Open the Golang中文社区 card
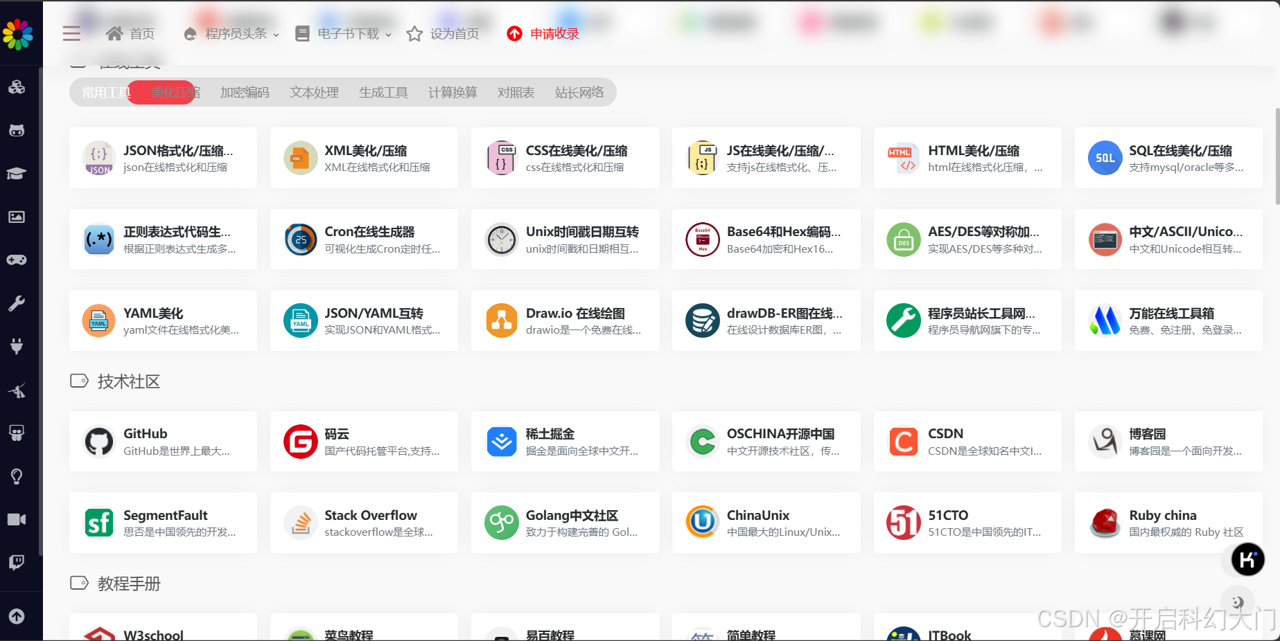The width and height of the screenshot is (1280, 641). 565,523
